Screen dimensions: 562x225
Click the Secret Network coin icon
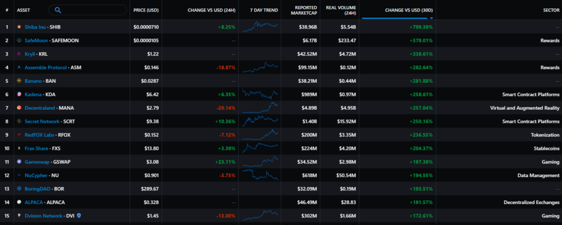(19, 121)
